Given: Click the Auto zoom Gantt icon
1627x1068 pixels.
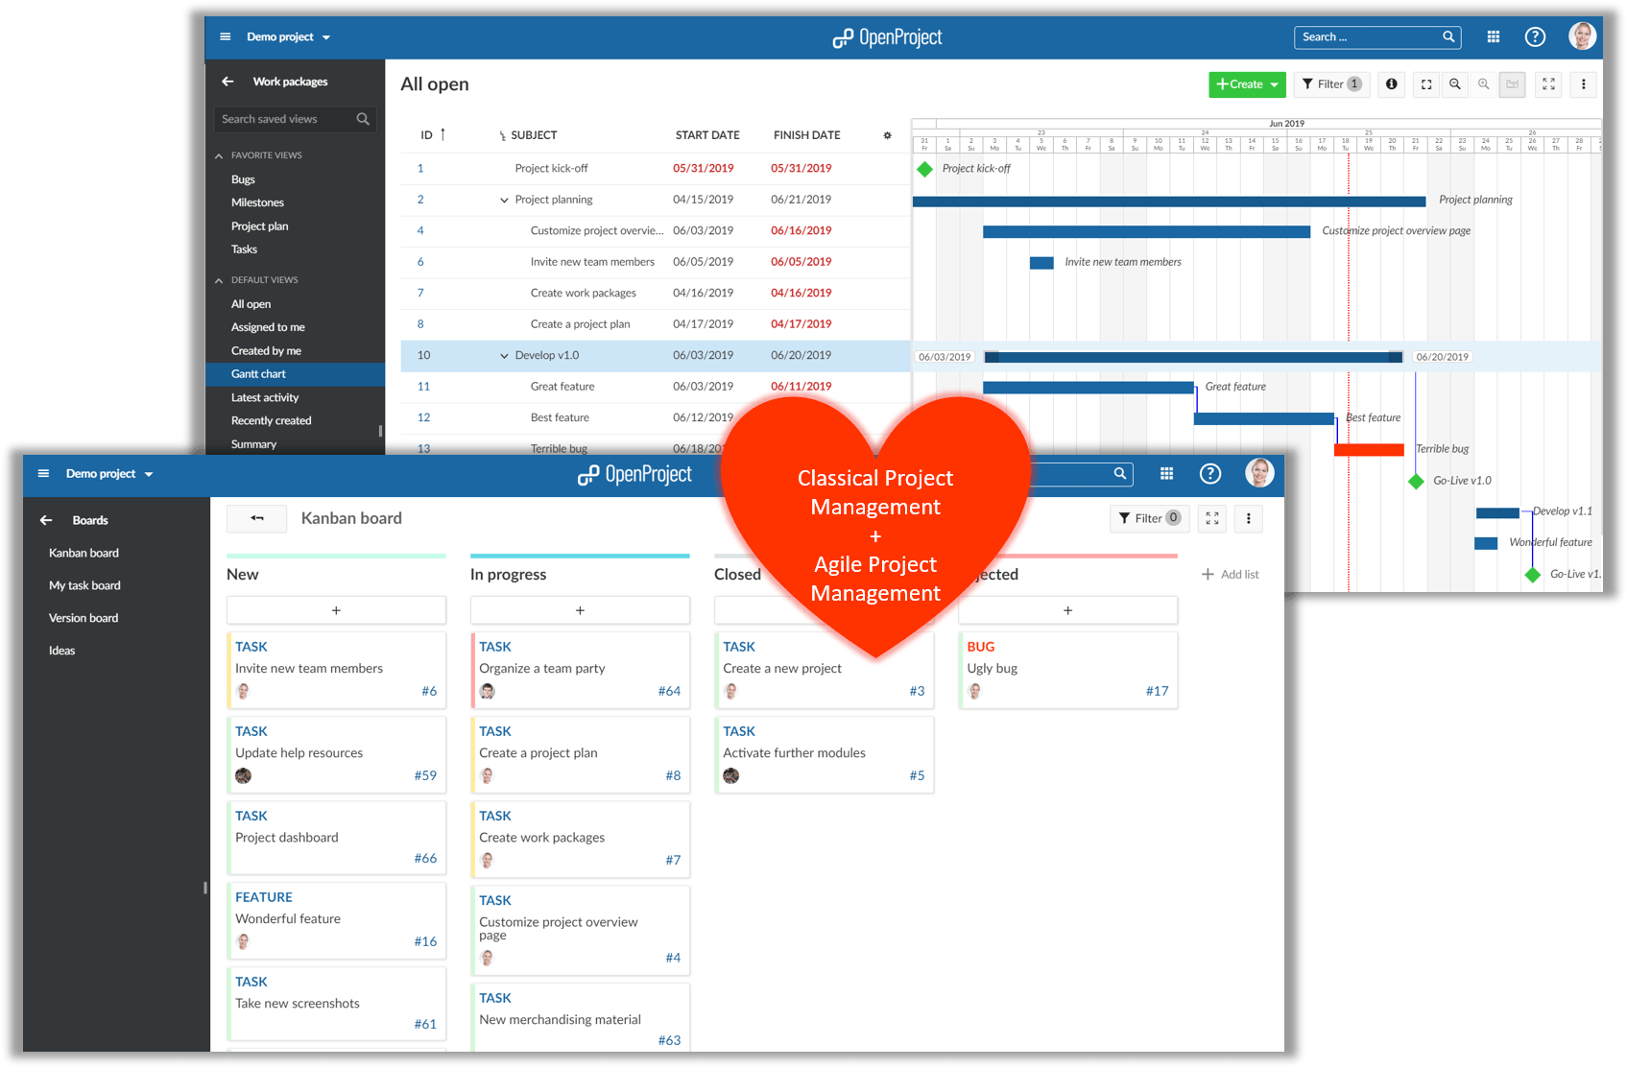Looking at the screenshot, I should (1512, 84).
